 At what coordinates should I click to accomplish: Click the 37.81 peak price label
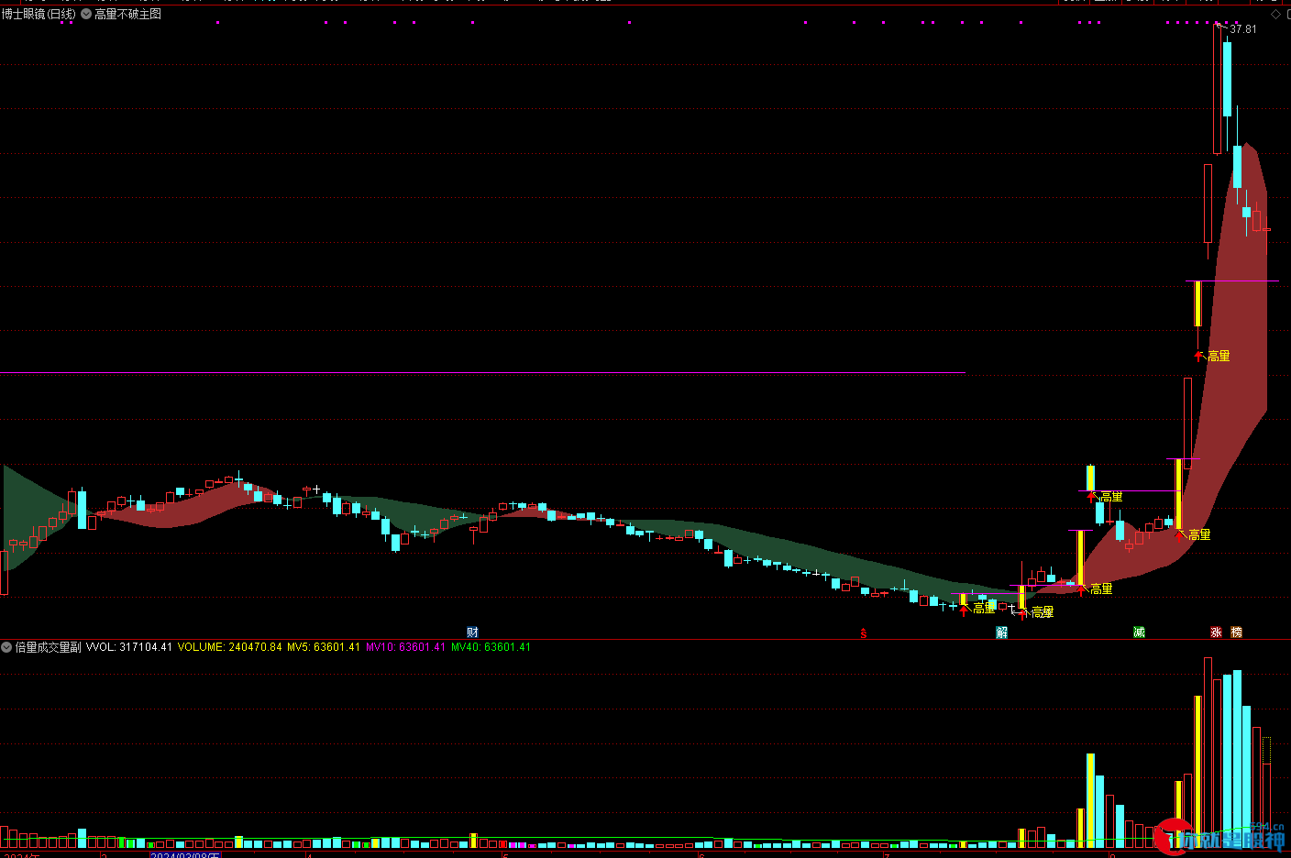tap(1243, 29)
